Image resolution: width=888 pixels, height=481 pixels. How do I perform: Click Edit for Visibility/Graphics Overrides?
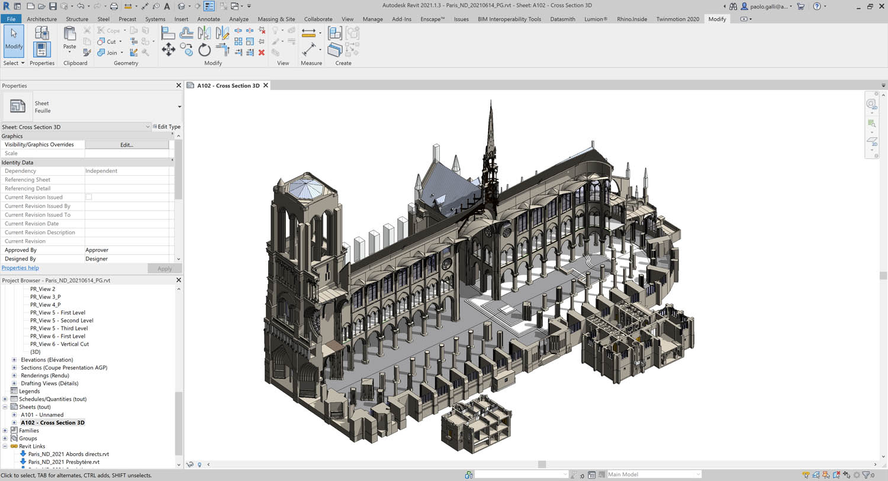tap(127, 144)
